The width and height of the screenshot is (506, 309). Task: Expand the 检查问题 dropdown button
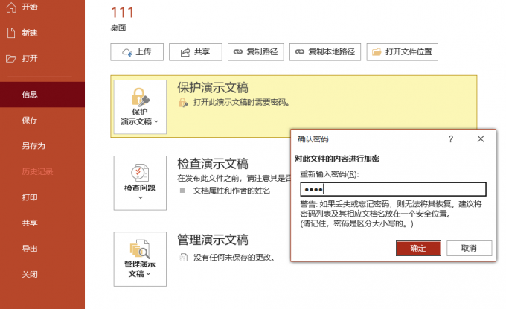click(140, 183)
